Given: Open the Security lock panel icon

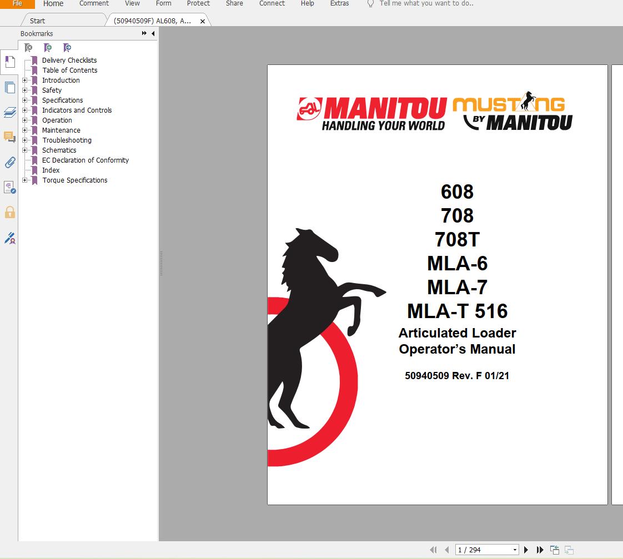Looking at the screenshot, I should (10, 212).
